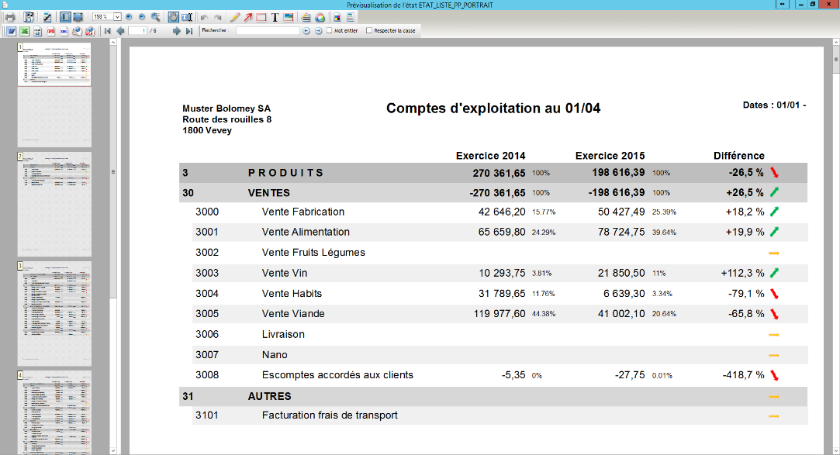The width and height of the screenshot is (840, 455).
Task: Click the 'Exercice 2015' column header
Action: tap(610, 156)
